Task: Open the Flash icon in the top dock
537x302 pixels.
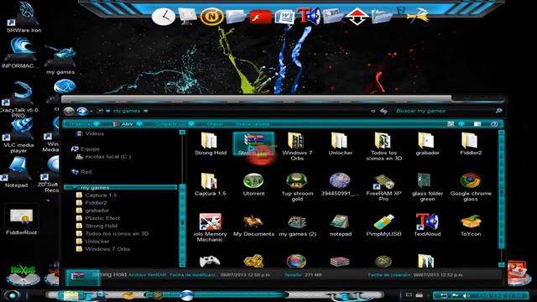Action: click(260, 17)
